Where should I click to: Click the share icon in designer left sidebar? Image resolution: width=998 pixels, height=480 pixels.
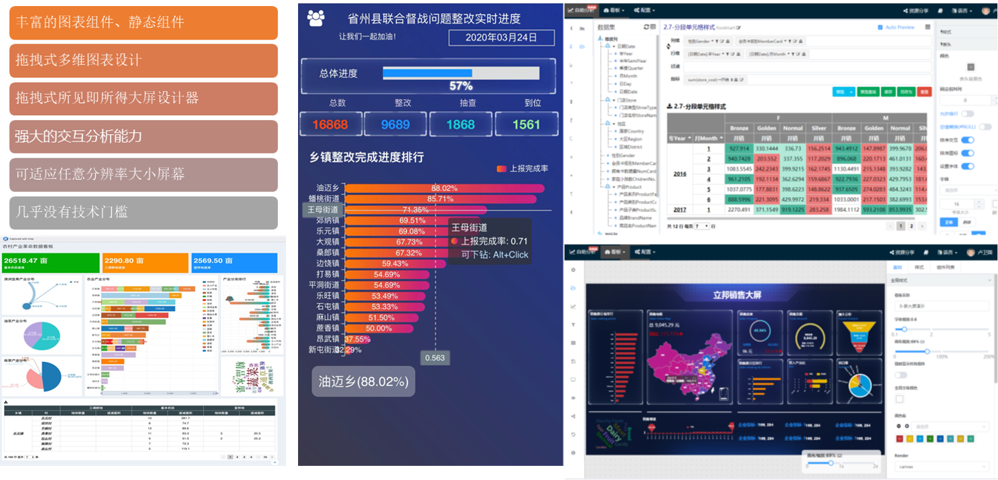(x=573, y=416)
